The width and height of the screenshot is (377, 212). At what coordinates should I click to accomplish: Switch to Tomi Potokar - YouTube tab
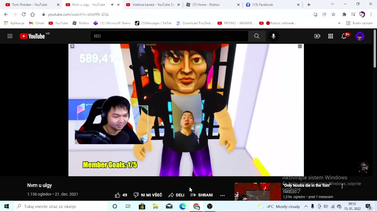(29, 5)
